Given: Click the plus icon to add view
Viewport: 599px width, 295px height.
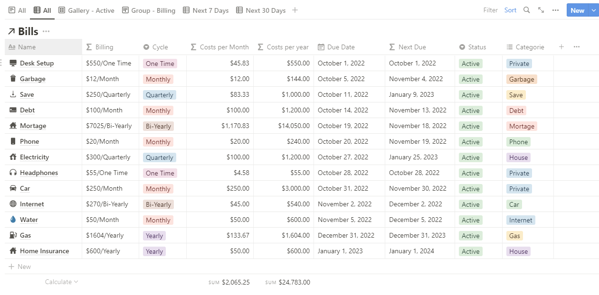Looking at the screenshot, I should pyautogui.click(x=295, y=10).
